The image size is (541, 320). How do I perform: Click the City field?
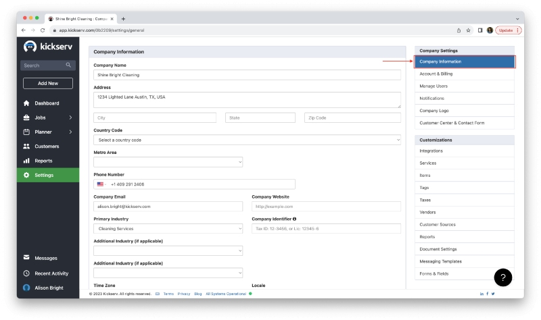155,117
